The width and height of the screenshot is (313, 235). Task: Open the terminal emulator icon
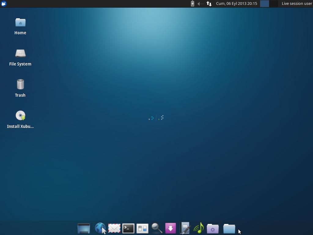128,228
